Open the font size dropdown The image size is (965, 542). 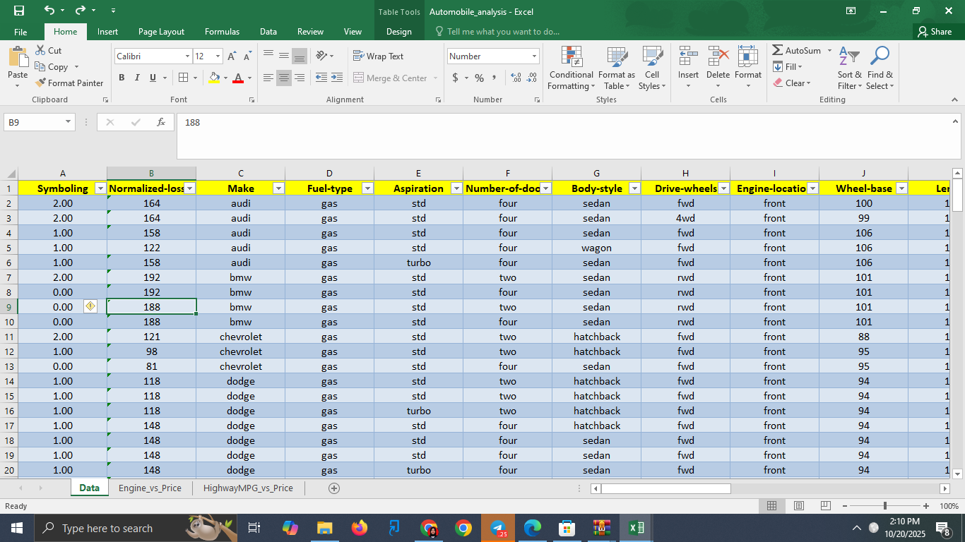pyautogui.click(x=218, y=56)
